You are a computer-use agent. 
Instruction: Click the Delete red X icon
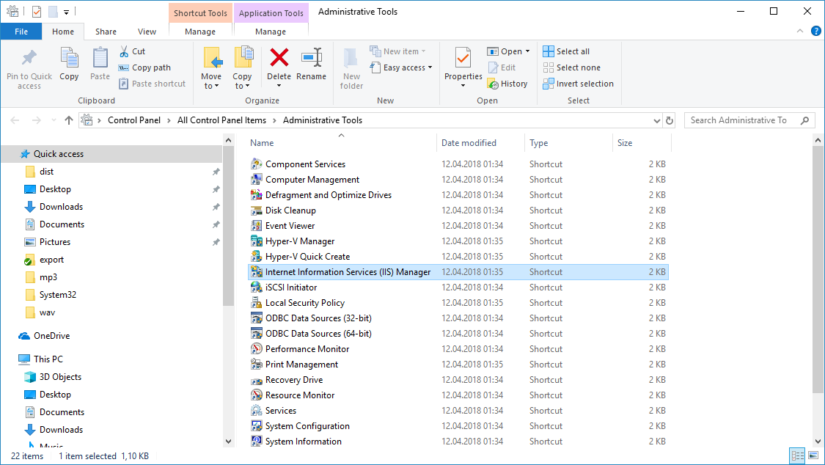pos(279,58)
